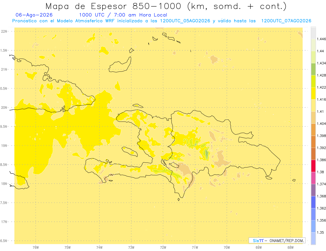Click the legend value '1.368'
The image size is (326, 251).
click(x=321, y=196)
